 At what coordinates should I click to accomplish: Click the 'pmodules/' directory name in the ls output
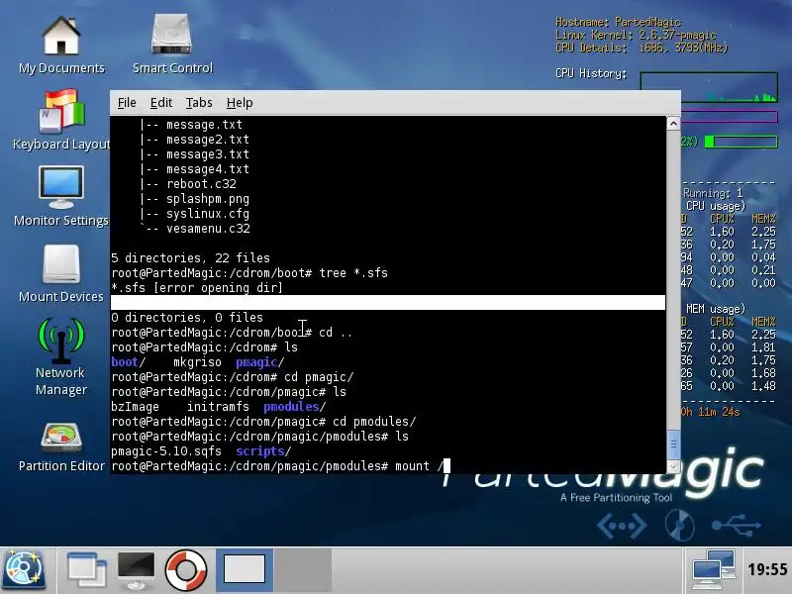(x=295, y=407)
